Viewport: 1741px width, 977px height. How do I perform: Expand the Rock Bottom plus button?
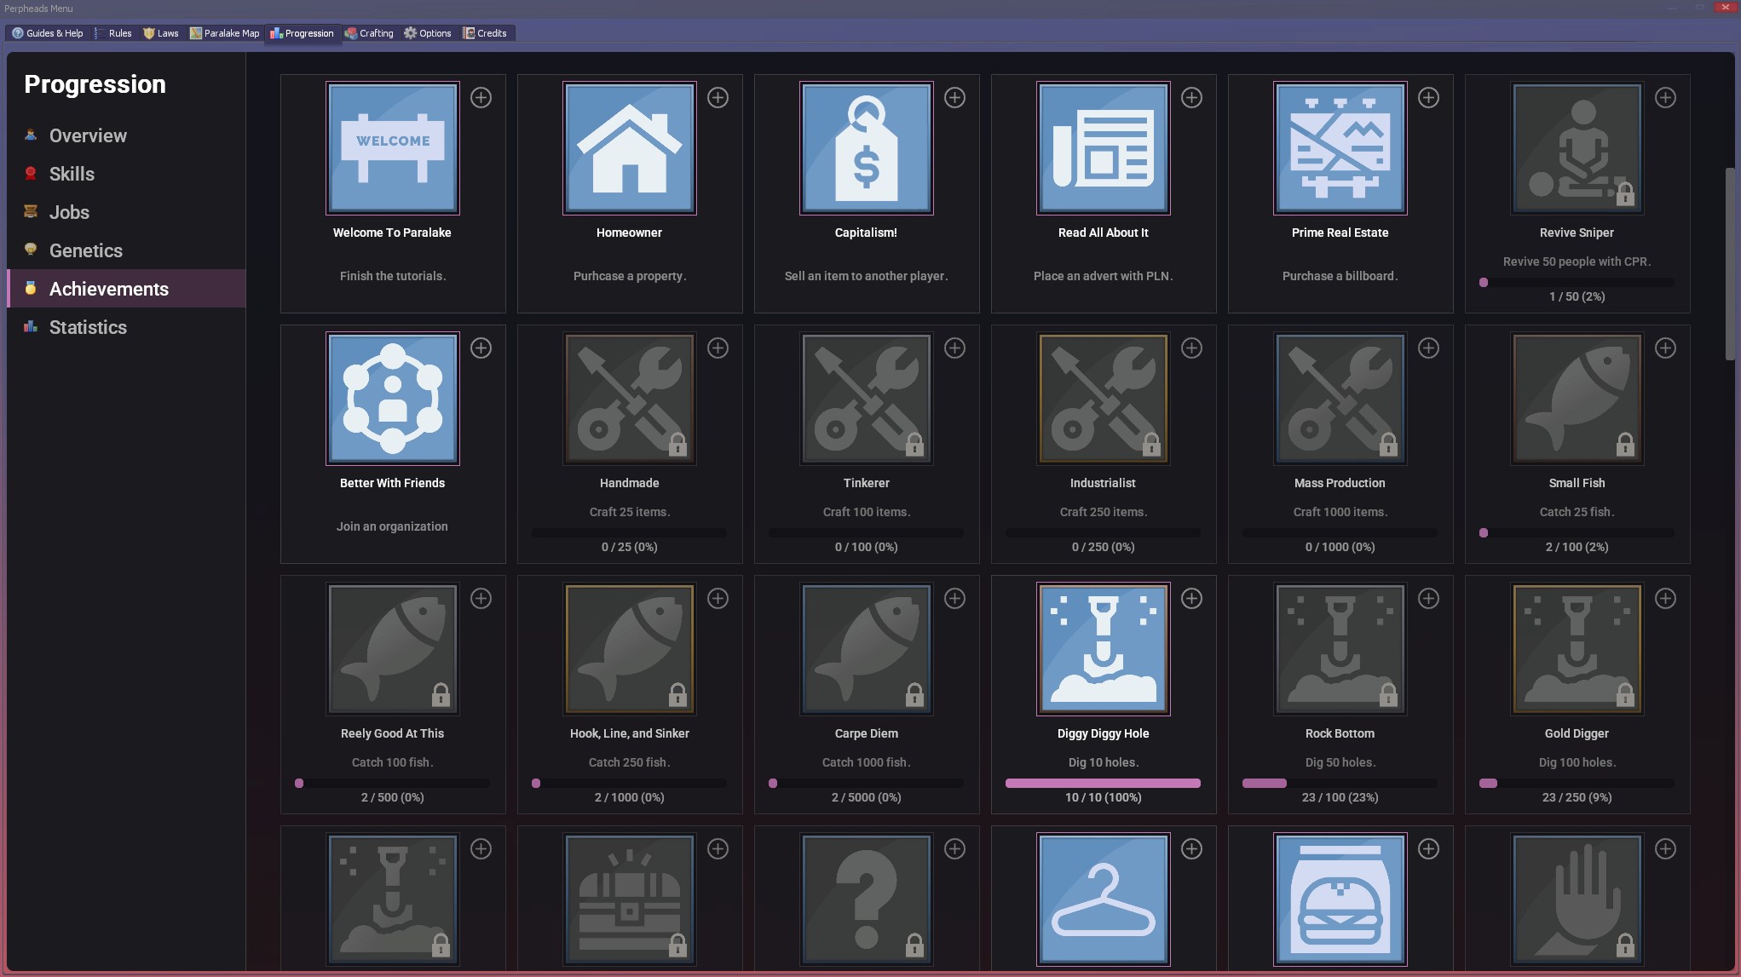pos(1429,599)
